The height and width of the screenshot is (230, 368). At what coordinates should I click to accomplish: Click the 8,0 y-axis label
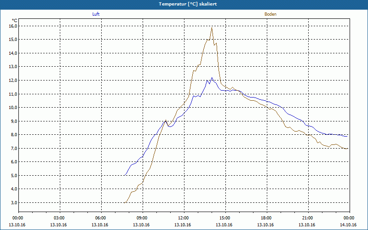[x=14, y=135]
